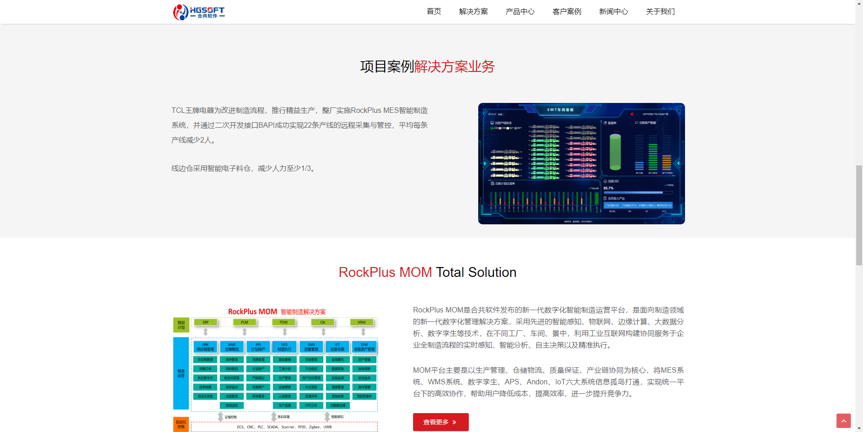Click the MES 制造执行 block

click(285, 347)
